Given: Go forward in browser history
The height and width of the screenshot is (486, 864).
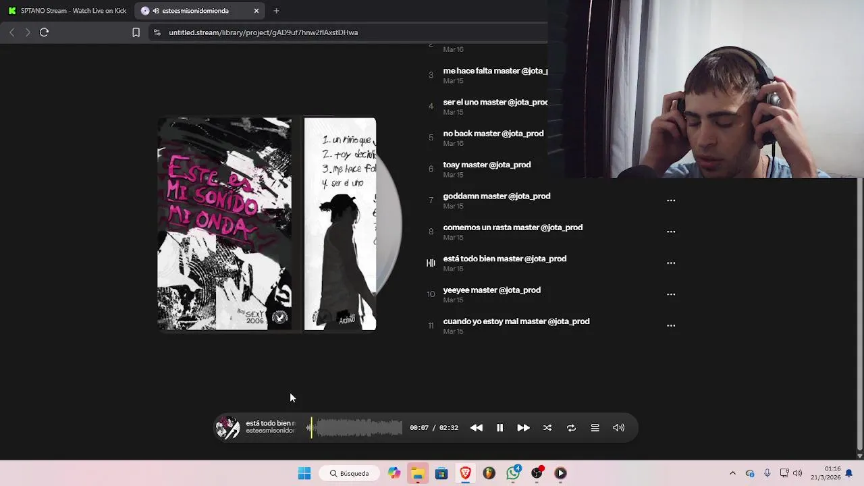Looking at the screenshot, I should (28, 32).
